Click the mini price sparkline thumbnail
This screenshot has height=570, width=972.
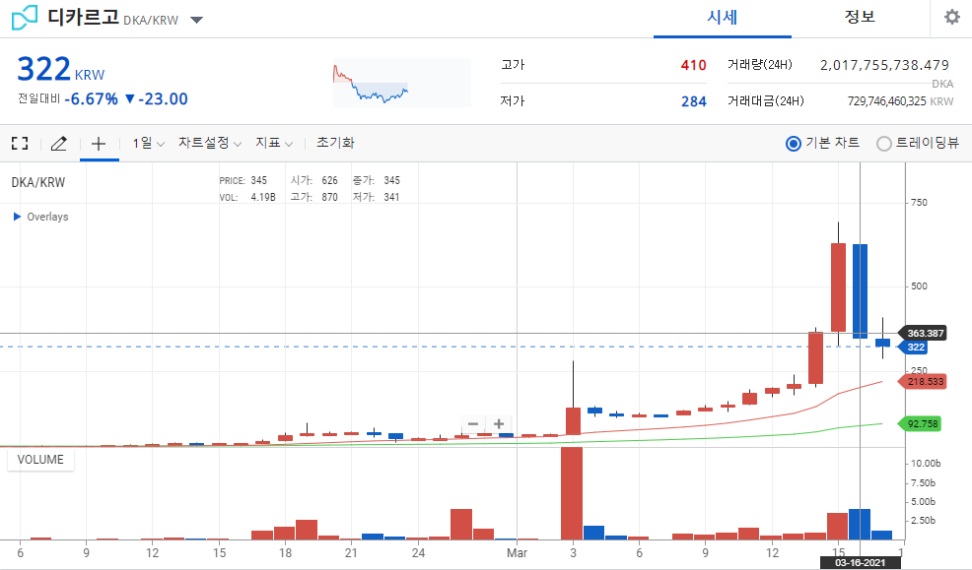[x=401, y=83]
